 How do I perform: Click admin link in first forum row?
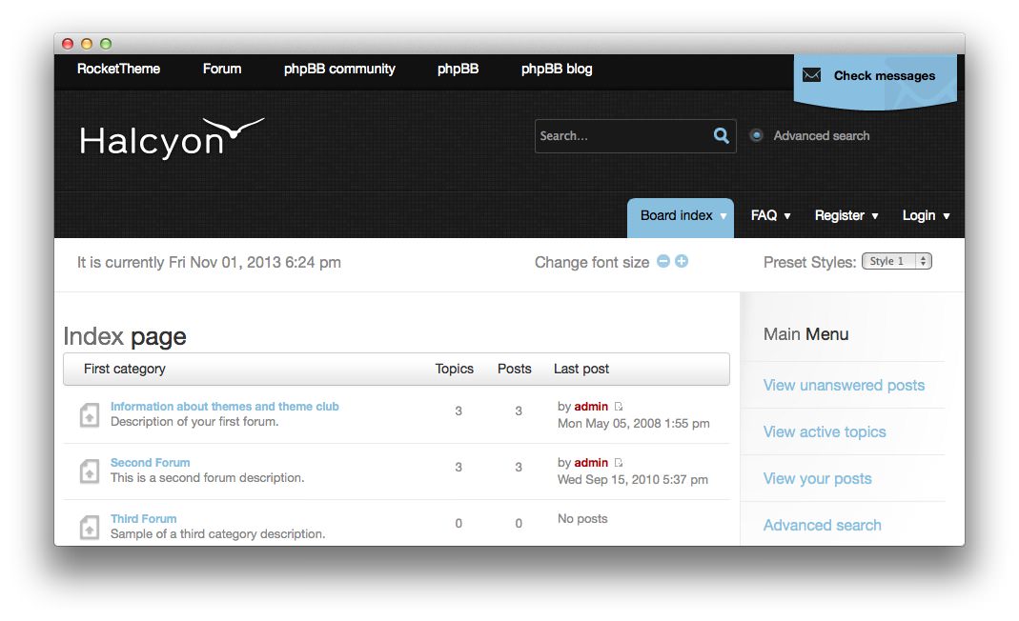point(591,406)
